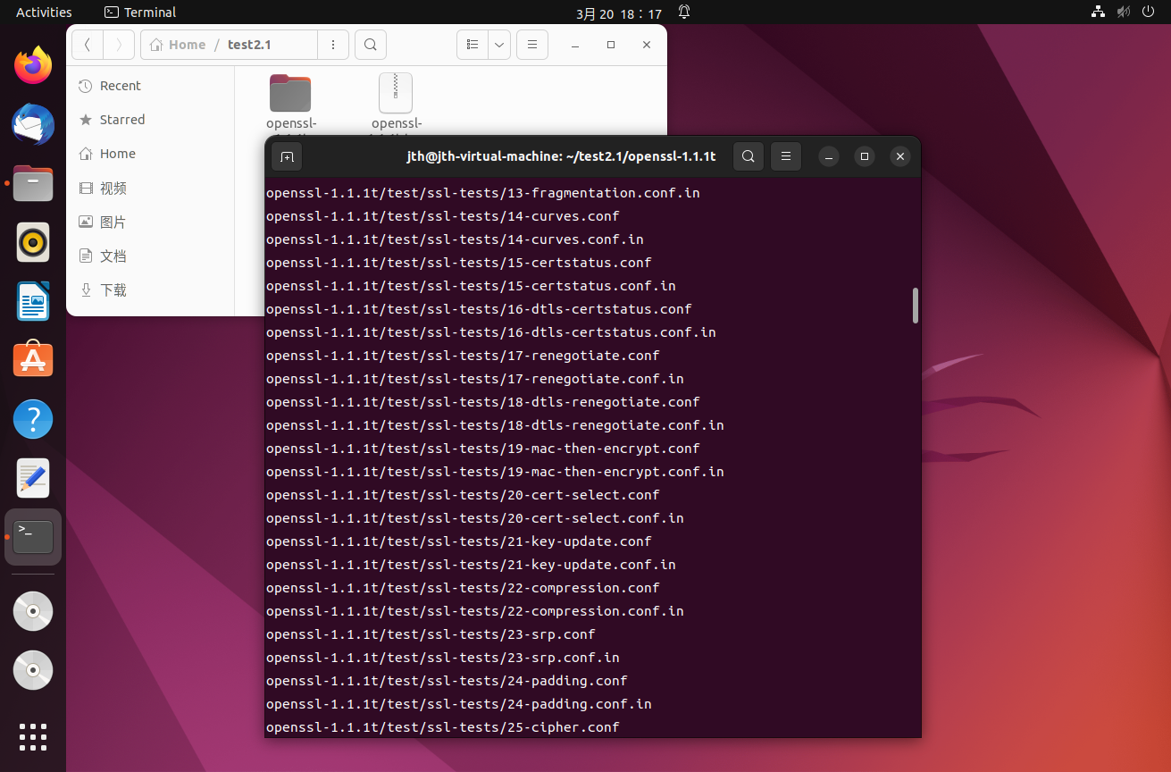The image size is (1171, 772).
Task: Minimize the terminal window
Action: pos(829,156)
